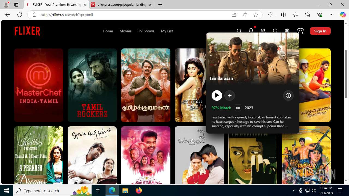
Task: Open Tab actions menu
Action: point(16,5)
